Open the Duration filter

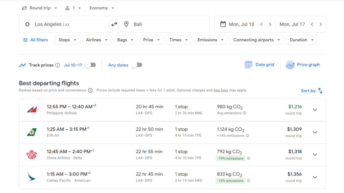tap(302, 40)
